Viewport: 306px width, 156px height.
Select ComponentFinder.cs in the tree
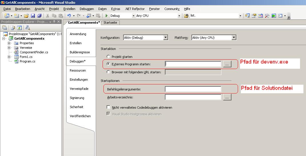click(34, 52)
